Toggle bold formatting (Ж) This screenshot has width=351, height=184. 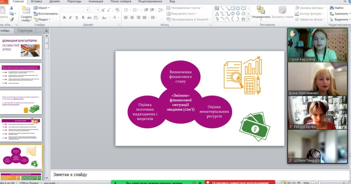pyautogui.click(x=64, y=18)
